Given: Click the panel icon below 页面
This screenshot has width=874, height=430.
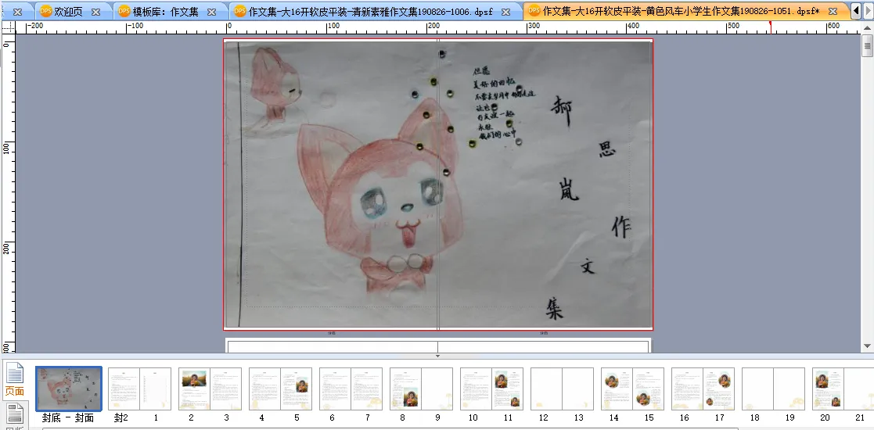Looking at the screenshot, I should pyautogui.click(x=14, y=414).
